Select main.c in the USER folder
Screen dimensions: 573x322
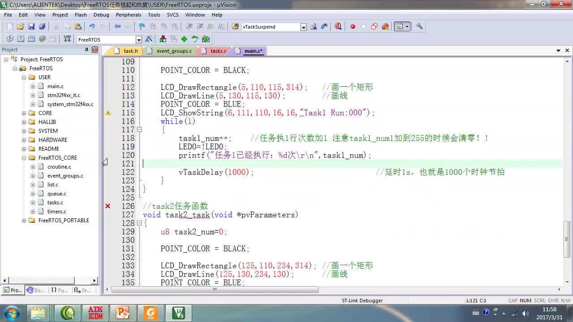tap(56, 86)
